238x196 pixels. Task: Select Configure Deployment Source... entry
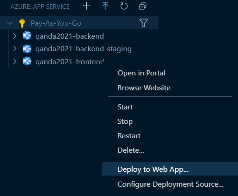pyautogui.click(x=170, y=184)
